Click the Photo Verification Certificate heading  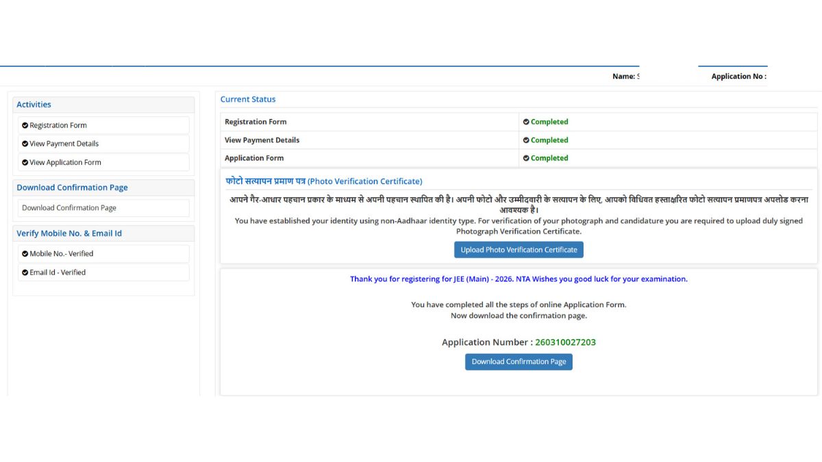pos(324,181)
